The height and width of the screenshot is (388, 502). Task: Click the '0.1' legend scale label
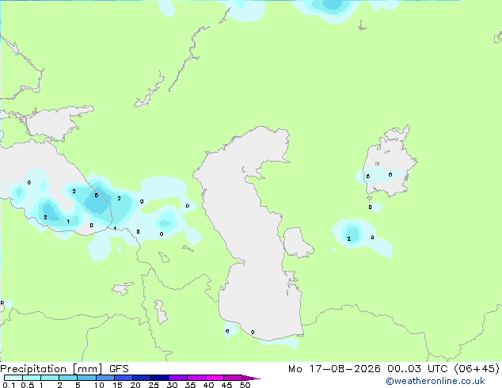9,385
